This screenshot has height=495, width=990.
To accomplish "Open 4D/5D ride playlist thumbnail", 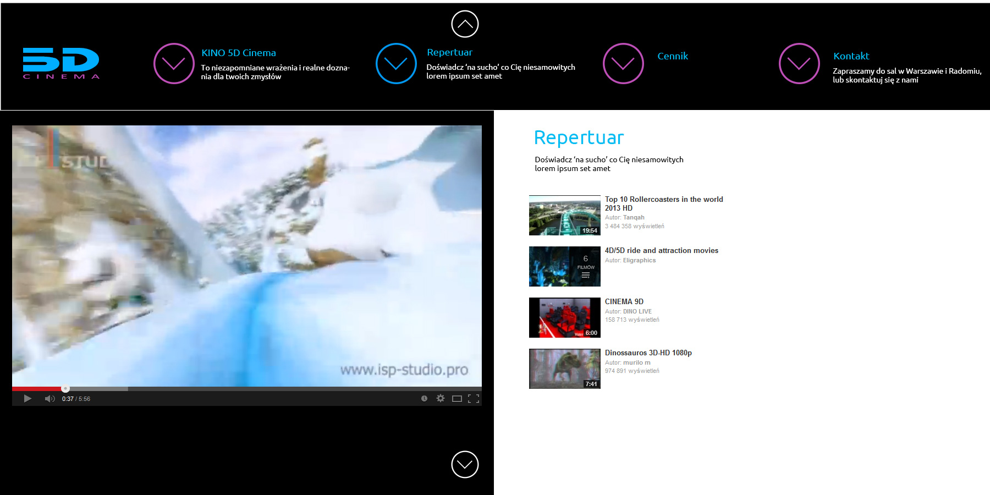I will click(x=565, y=267).
